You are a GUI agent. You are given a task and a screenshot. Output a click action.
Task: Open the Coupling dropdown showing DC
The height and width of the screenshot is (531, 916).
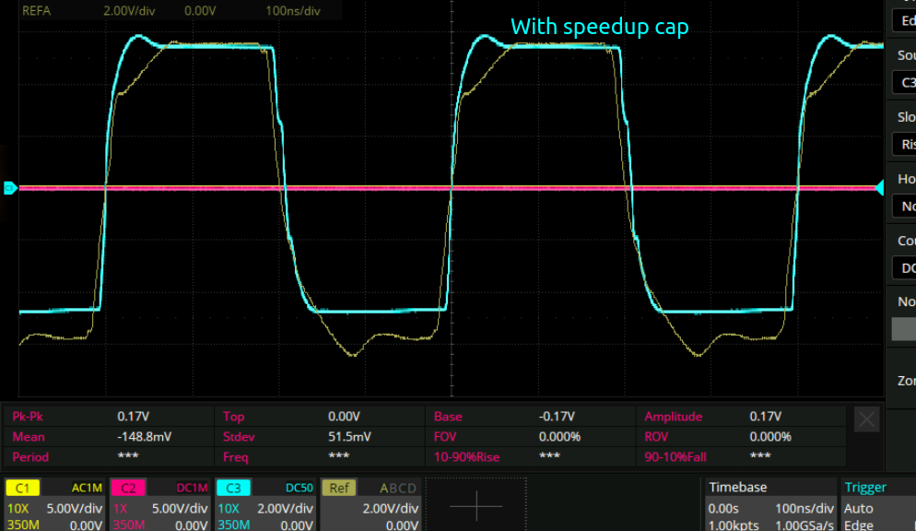point(903,268)
